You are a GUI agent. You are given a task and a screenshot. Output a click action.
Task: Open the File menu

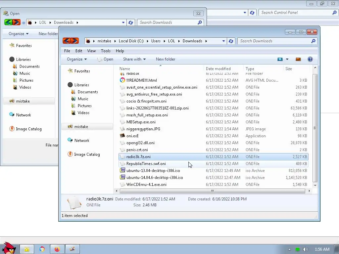click(67, 51)
